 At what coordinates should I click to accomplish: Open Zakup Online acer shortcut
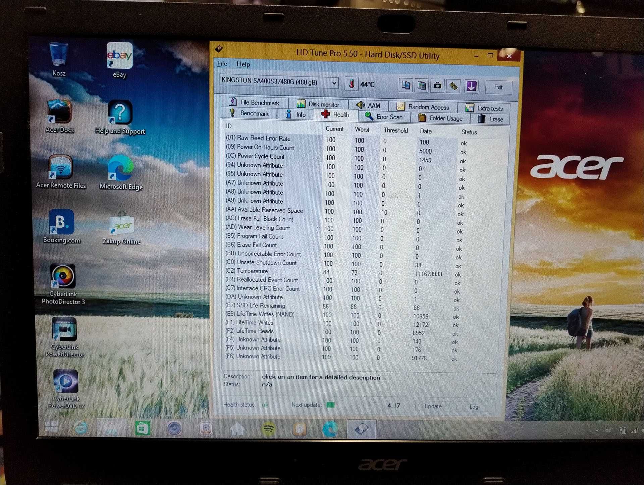[x=121, y=228]
